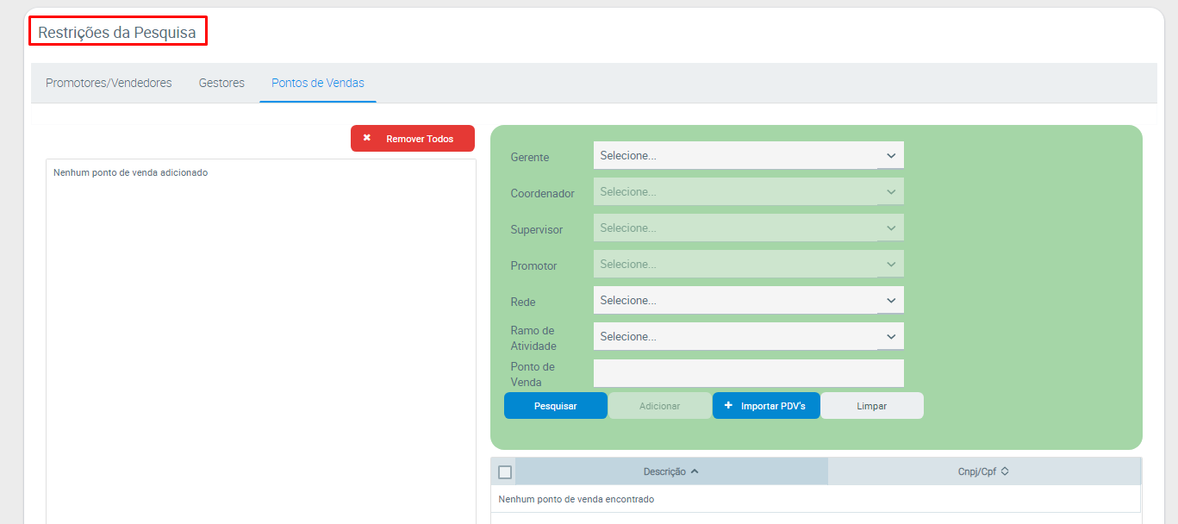
Task: Click the empty added points of sale list
Action: [x=260, y=345]
